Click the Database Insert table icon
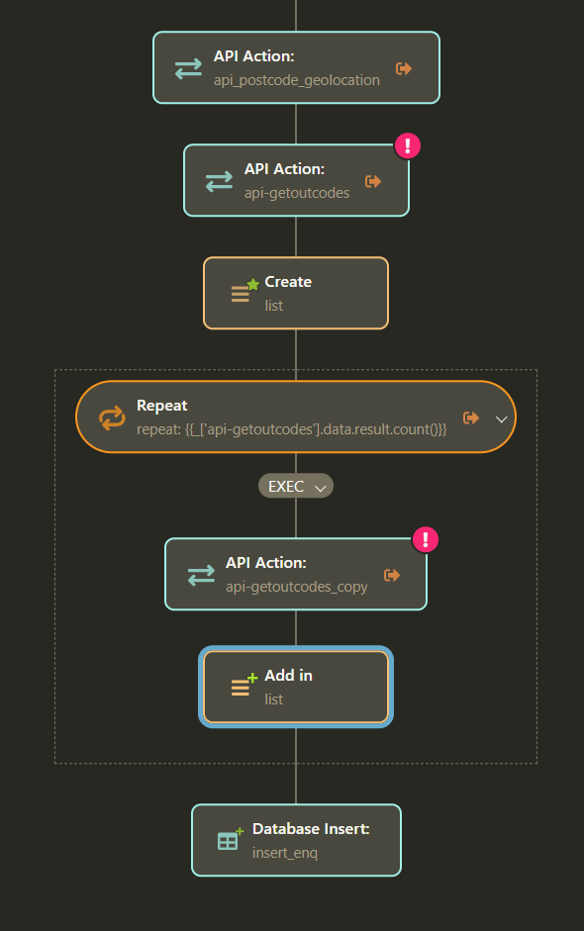The height and width of the screenshot is (931, 584). (231, 838)
